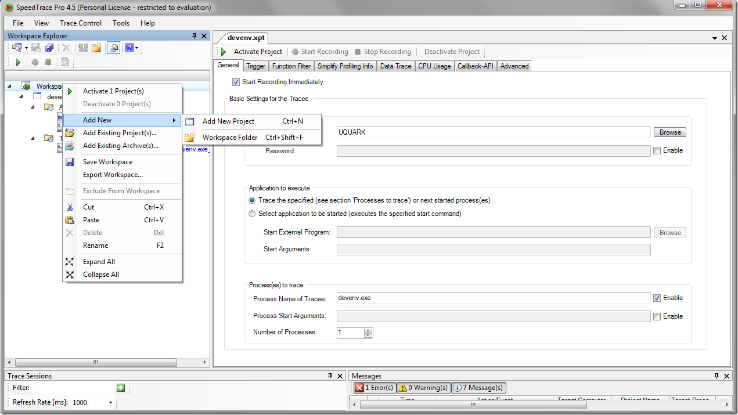Viewport: 738px width, 415px height.
Task: Click the gray record circle in Workspace Explorer
Action: coord(35,62)
